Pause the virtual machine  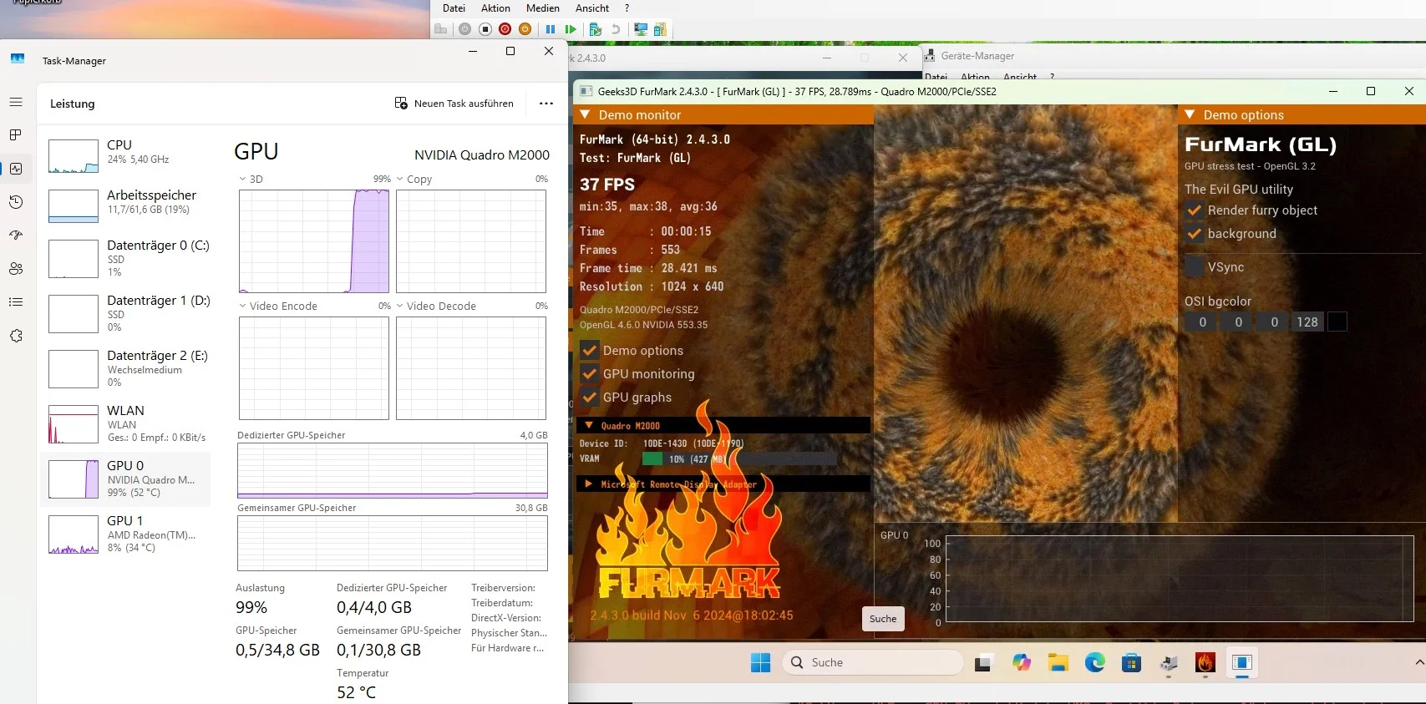coord(551,29)
